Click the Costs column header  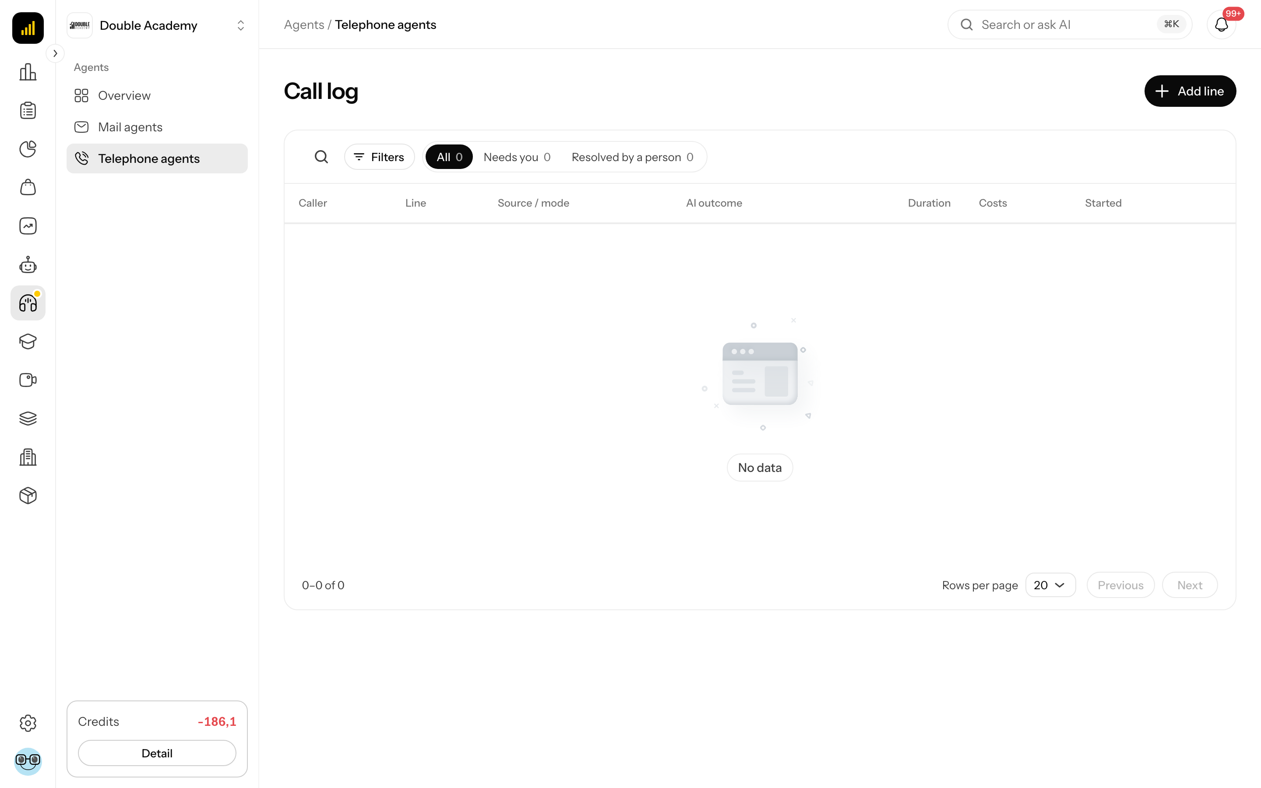[x=993, y=203]
